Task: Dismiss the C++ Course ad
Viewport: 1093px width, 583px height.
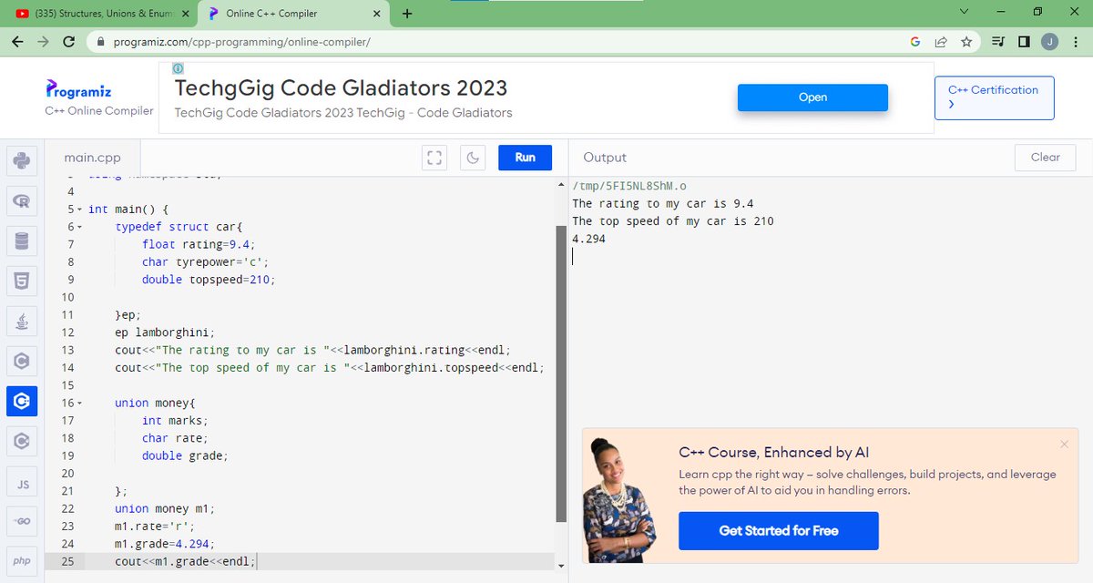Action: tap(1064, 444)
